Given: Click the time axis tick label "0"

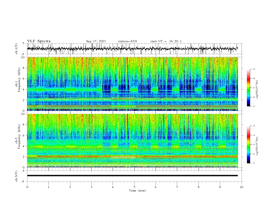Looking at the screenshot, I should pyautogui.click(x=27, y=187).
